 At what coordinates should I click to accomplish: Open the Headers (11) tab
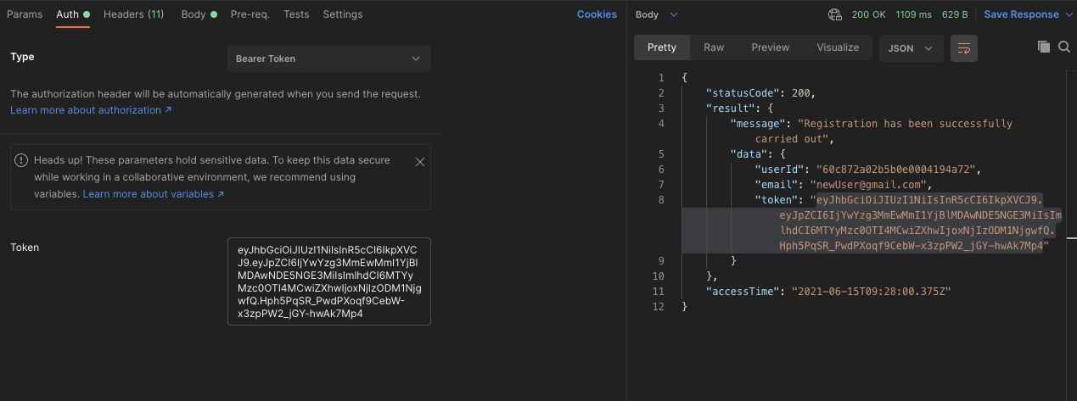pyautogui.click(x=133, y=14)
